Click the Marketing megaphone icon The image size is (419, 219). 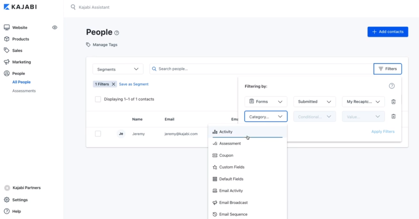pyautogui.click(x=7, y=62)
